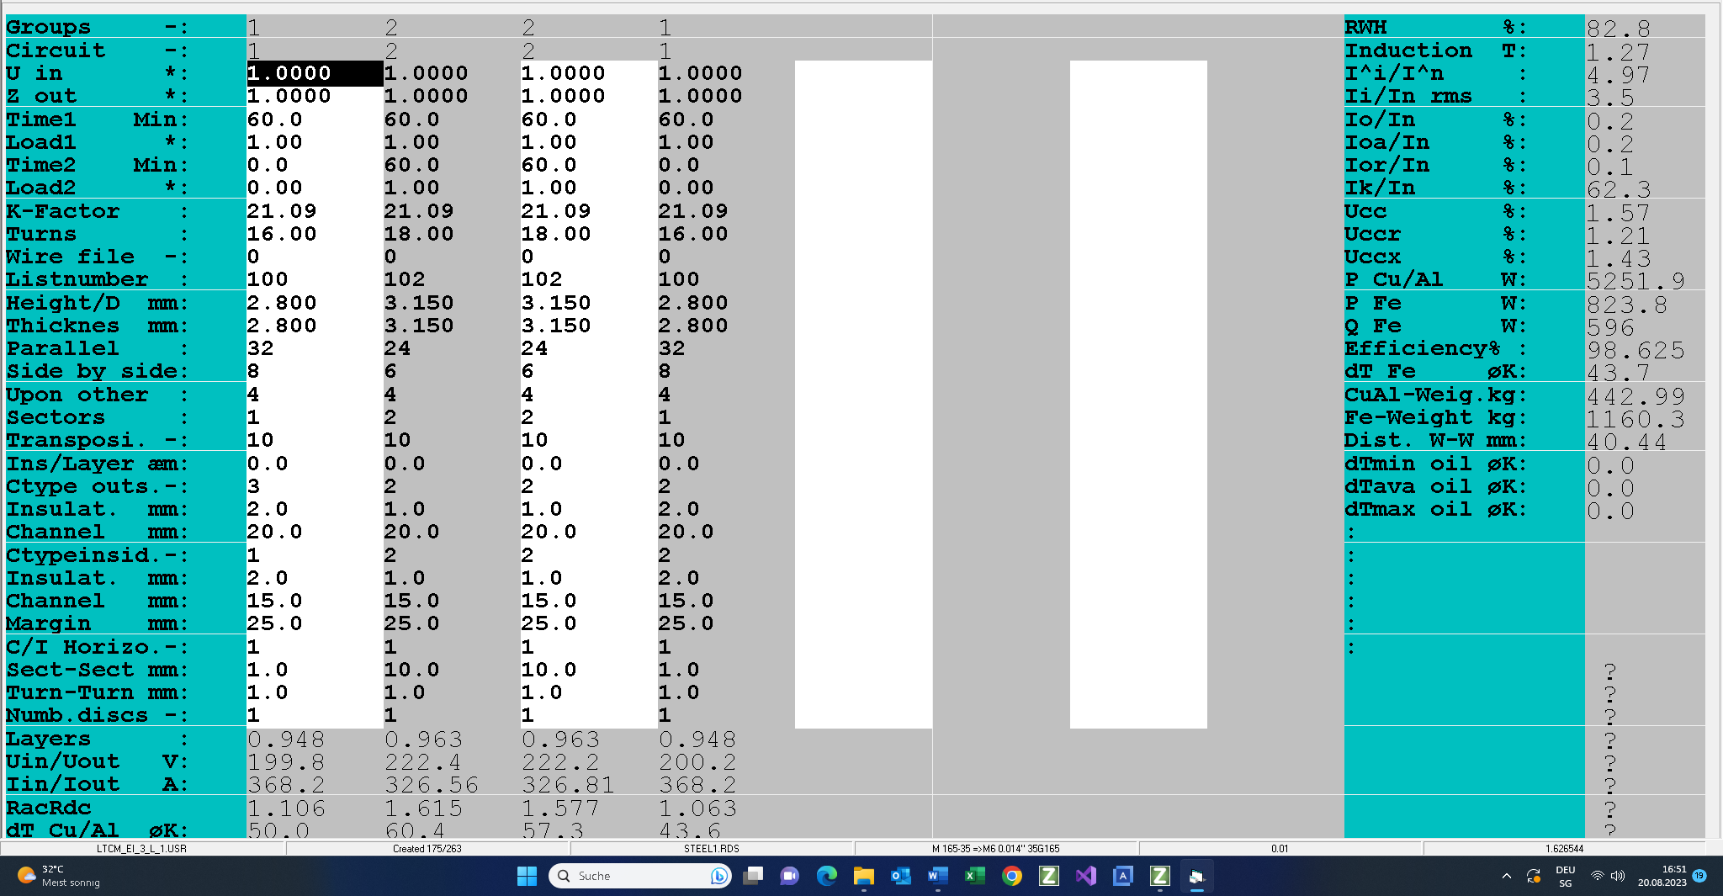The image size is (1723, 896).
Task: Click the Listnumber 102 in second winding column
Action: [x=405, y=279]
